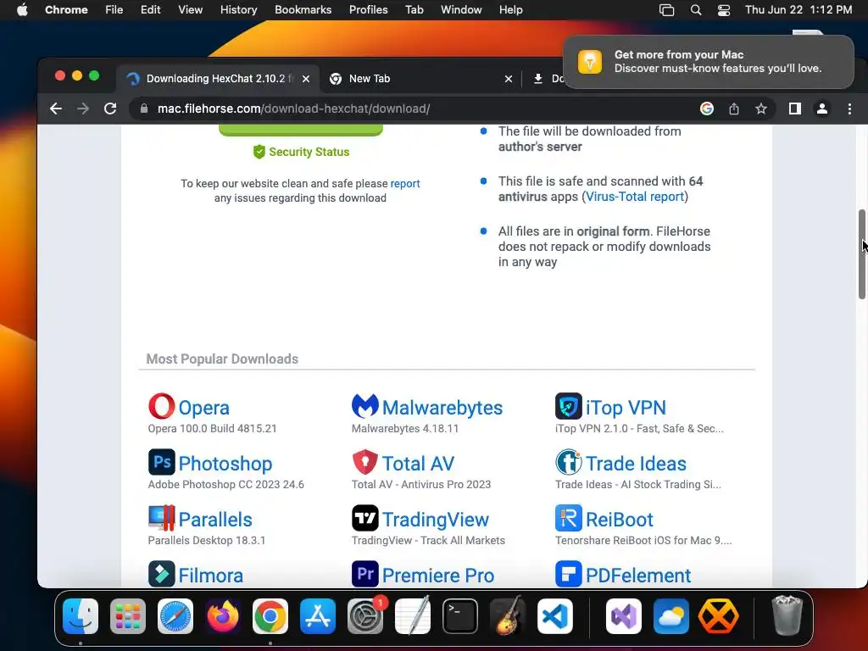Click the site lock icon in address bar
This screenshot has height=651, width=868.
144,108
